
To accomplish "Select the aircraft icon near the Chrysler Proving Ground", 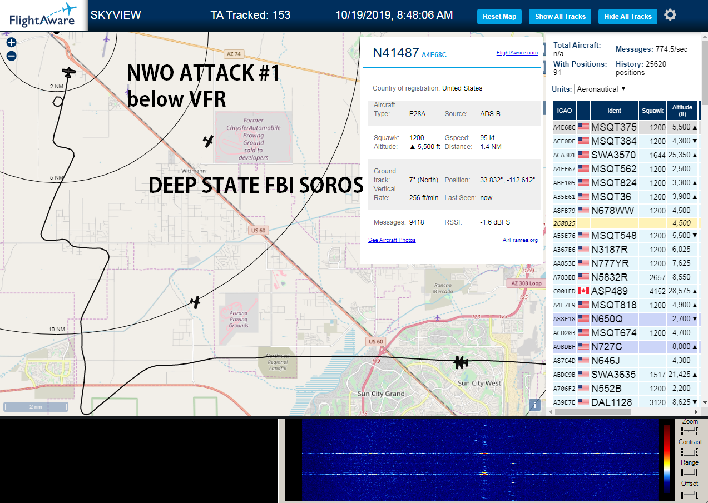I will tap(208, 141).
